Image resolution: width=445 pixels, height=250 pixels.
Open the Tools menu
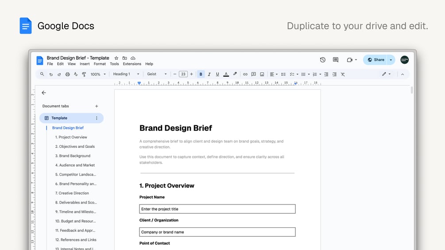pyautogui.click(x=114, y=64)
